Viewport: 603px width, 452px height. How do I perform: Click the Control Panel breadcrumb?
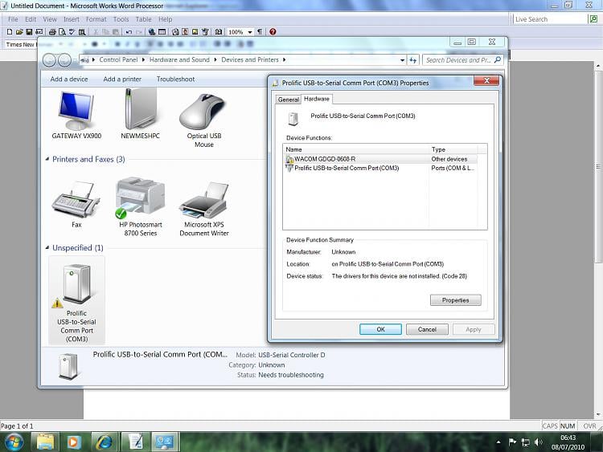click(x=118, y=60)
